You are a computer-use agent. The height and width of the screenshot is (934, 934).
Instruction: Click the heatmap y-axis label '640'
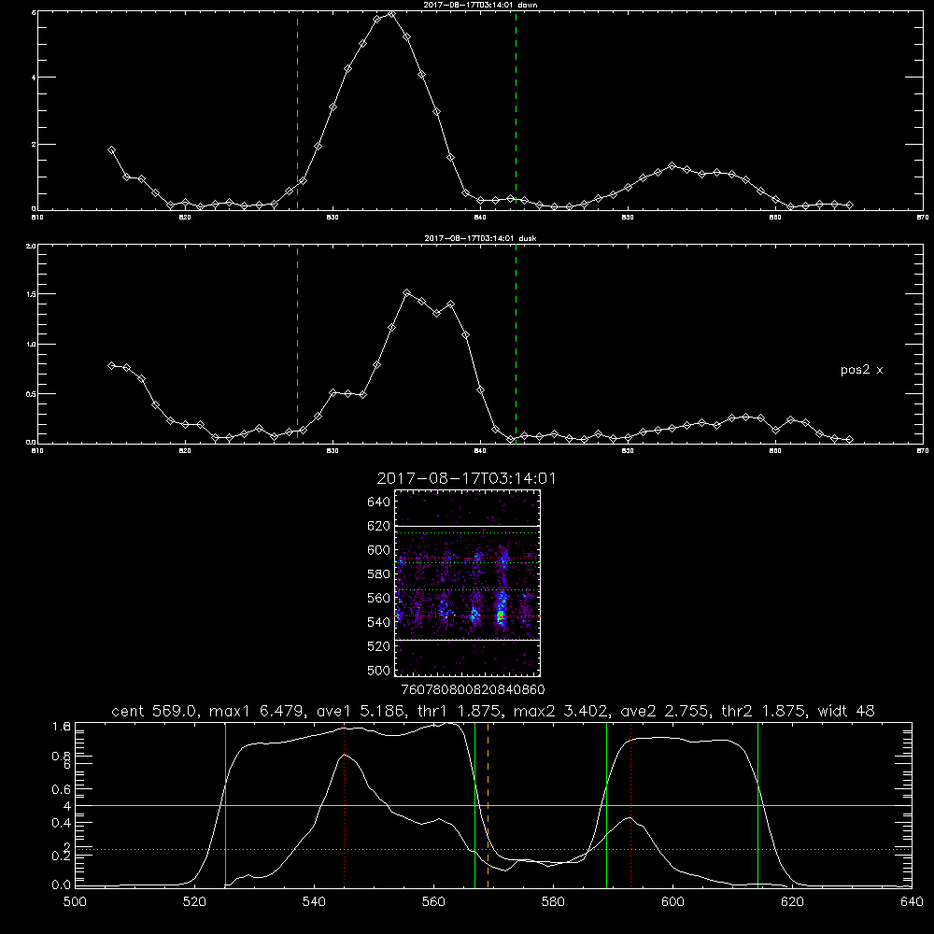(379, 502)
